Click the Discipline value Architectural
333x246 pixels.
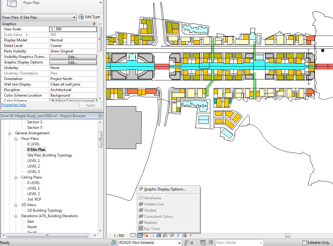(61, 90)
